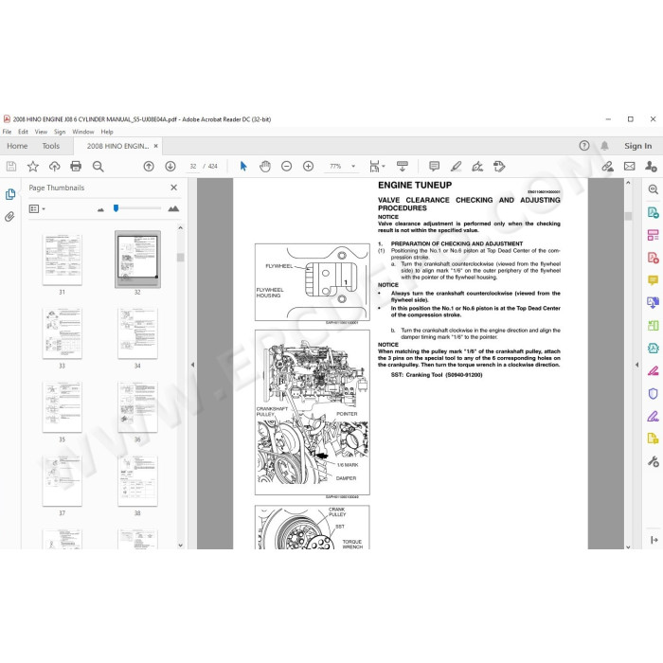Click the document scrollbar down arrow

tap(628, 547)
